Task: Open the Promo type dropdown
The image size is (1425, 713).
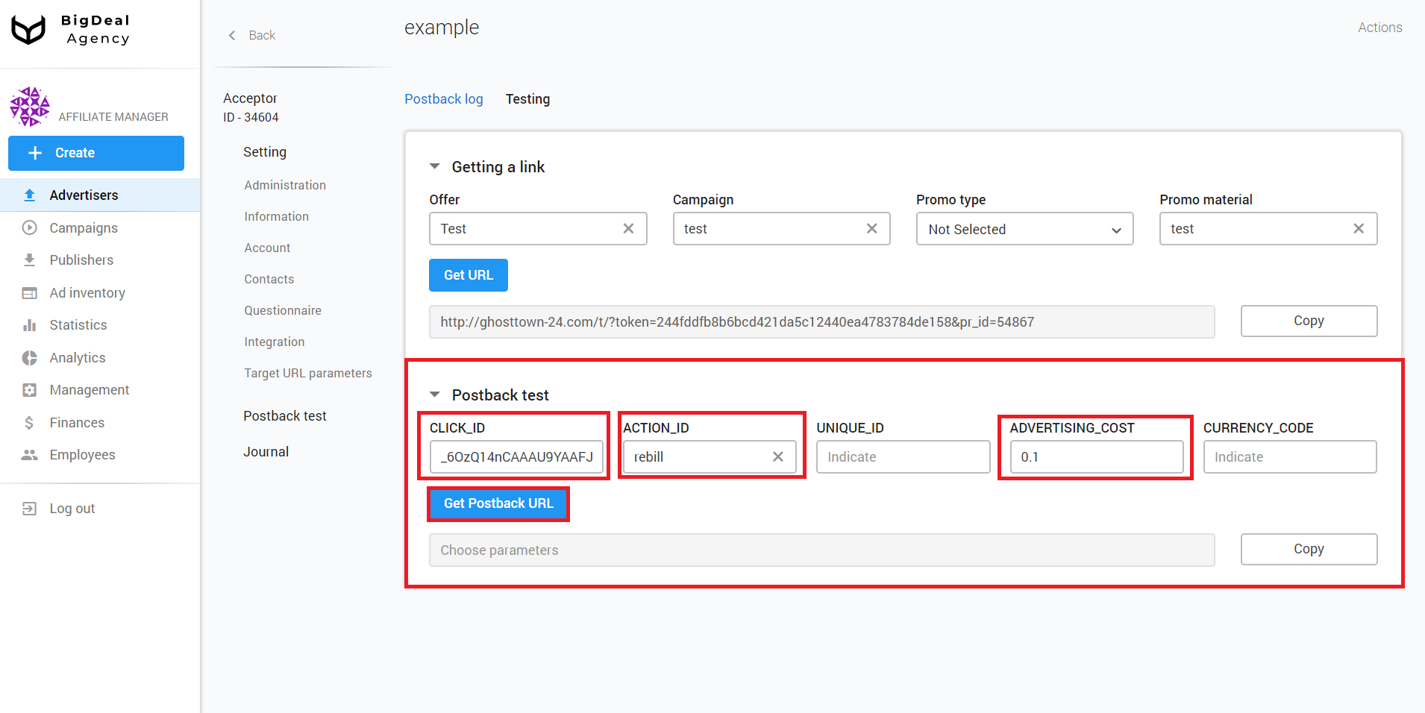Action: coord(1024,229)
